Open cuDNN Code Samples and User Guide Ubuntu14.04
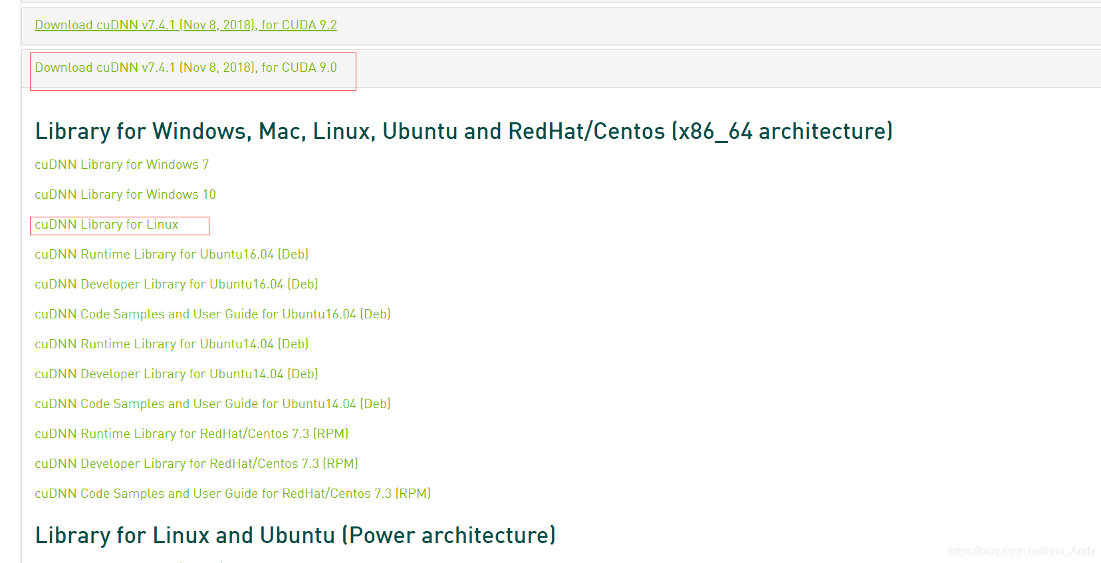 [x=213, y=404]
